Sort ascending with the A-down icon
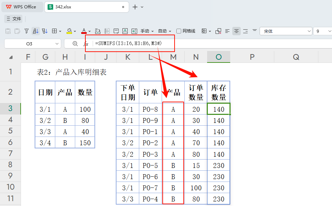Viewport: 332px width, 206px height. [x=36, y=31]
